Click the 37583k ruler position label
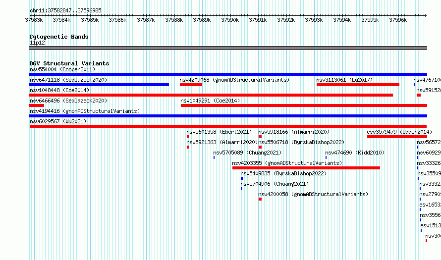 pos(34,20)
